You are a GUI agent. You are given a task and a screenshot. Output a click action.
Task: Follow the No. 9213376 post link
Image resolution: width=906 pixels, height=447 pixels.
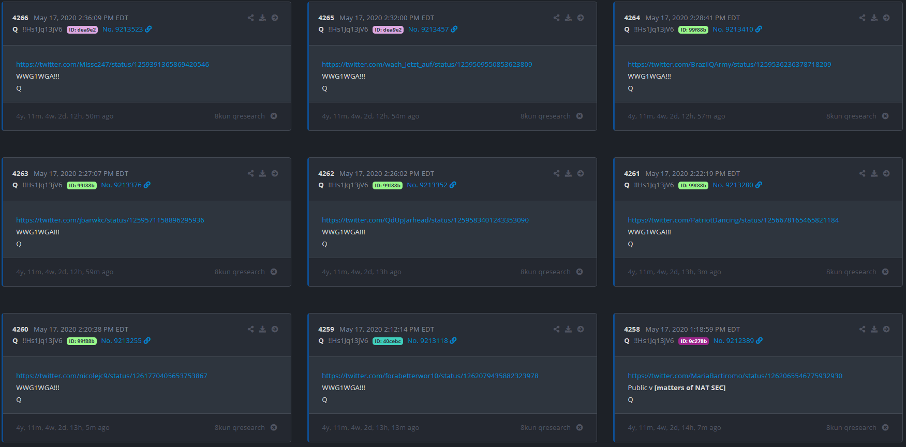coord(126,185)
